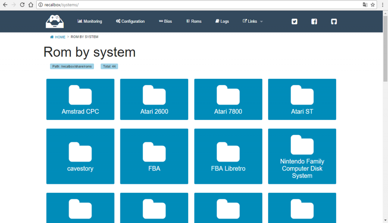Open the Configuration menu item
388x223 pixels.
click(130, 22)
